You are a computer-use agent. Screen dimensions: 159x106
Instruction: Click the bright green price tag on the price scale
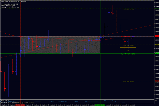(157, 53)
